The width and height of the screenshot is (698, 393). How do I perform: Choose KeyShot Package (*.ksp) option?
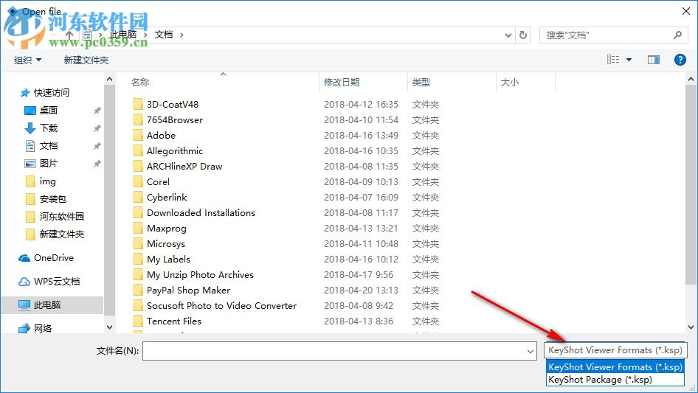615,380
